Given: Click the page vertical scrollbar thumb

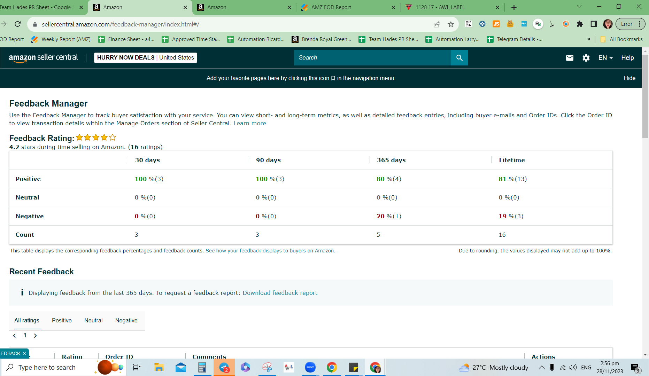Looking at the screenshot, I should pyautogui.click(x=645, y=96).
